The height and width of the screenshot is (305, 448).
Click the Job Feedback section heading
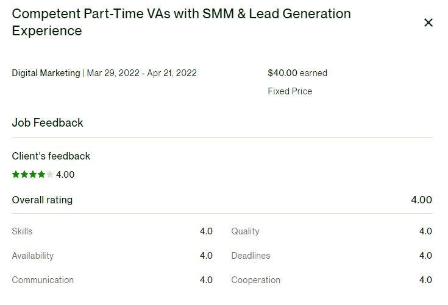click(48, 123)
